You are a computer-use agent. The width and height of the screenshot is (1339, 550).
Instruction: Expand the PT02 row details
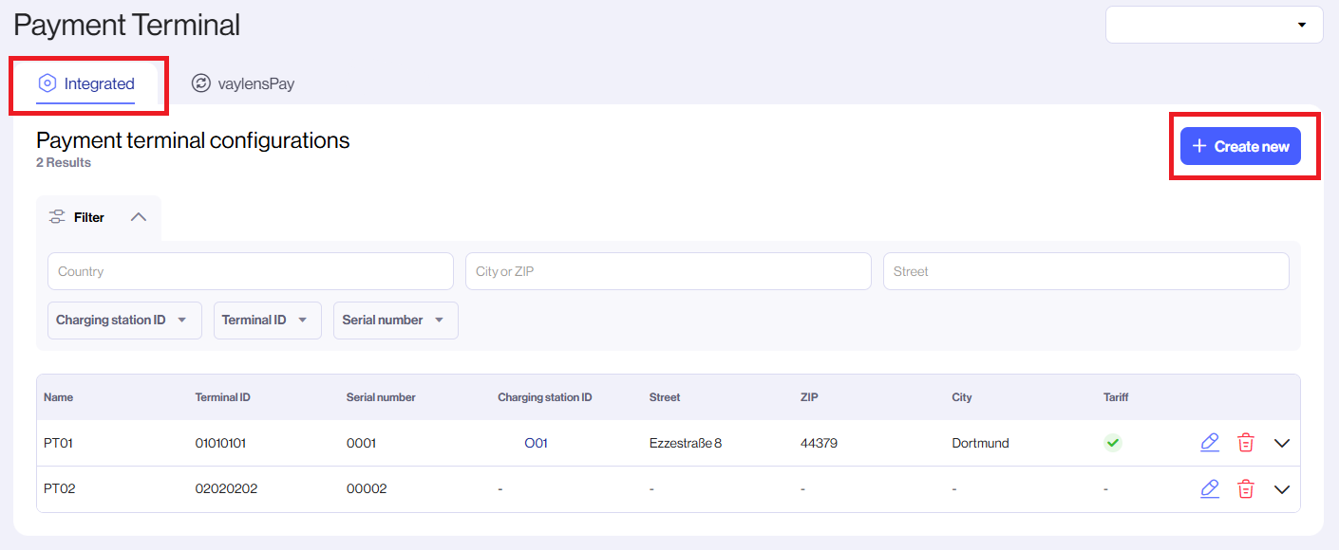(x=1282, y=489)
